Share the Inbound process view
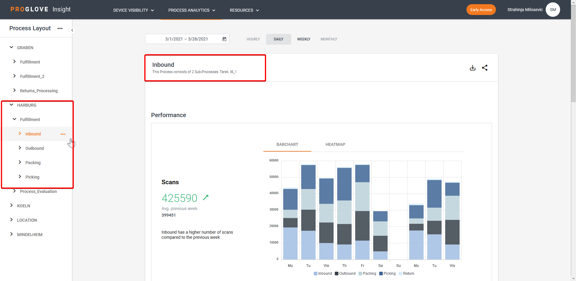Screen dimensions: 576x281 [x=484, y=68]
